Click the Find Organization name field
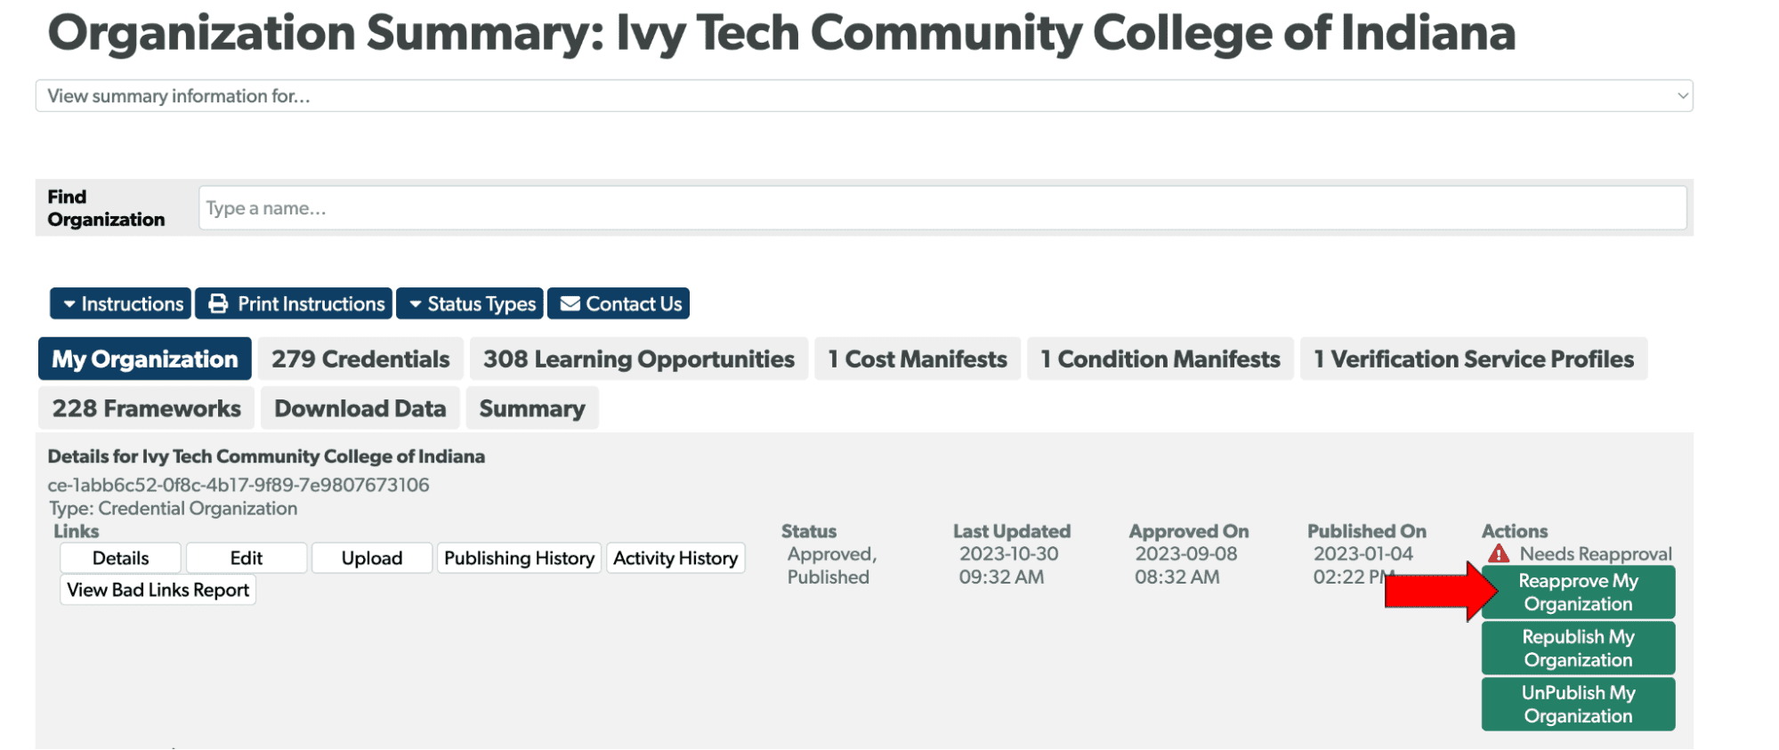The height and width of the screenshot is (750, 1779). 942,208
